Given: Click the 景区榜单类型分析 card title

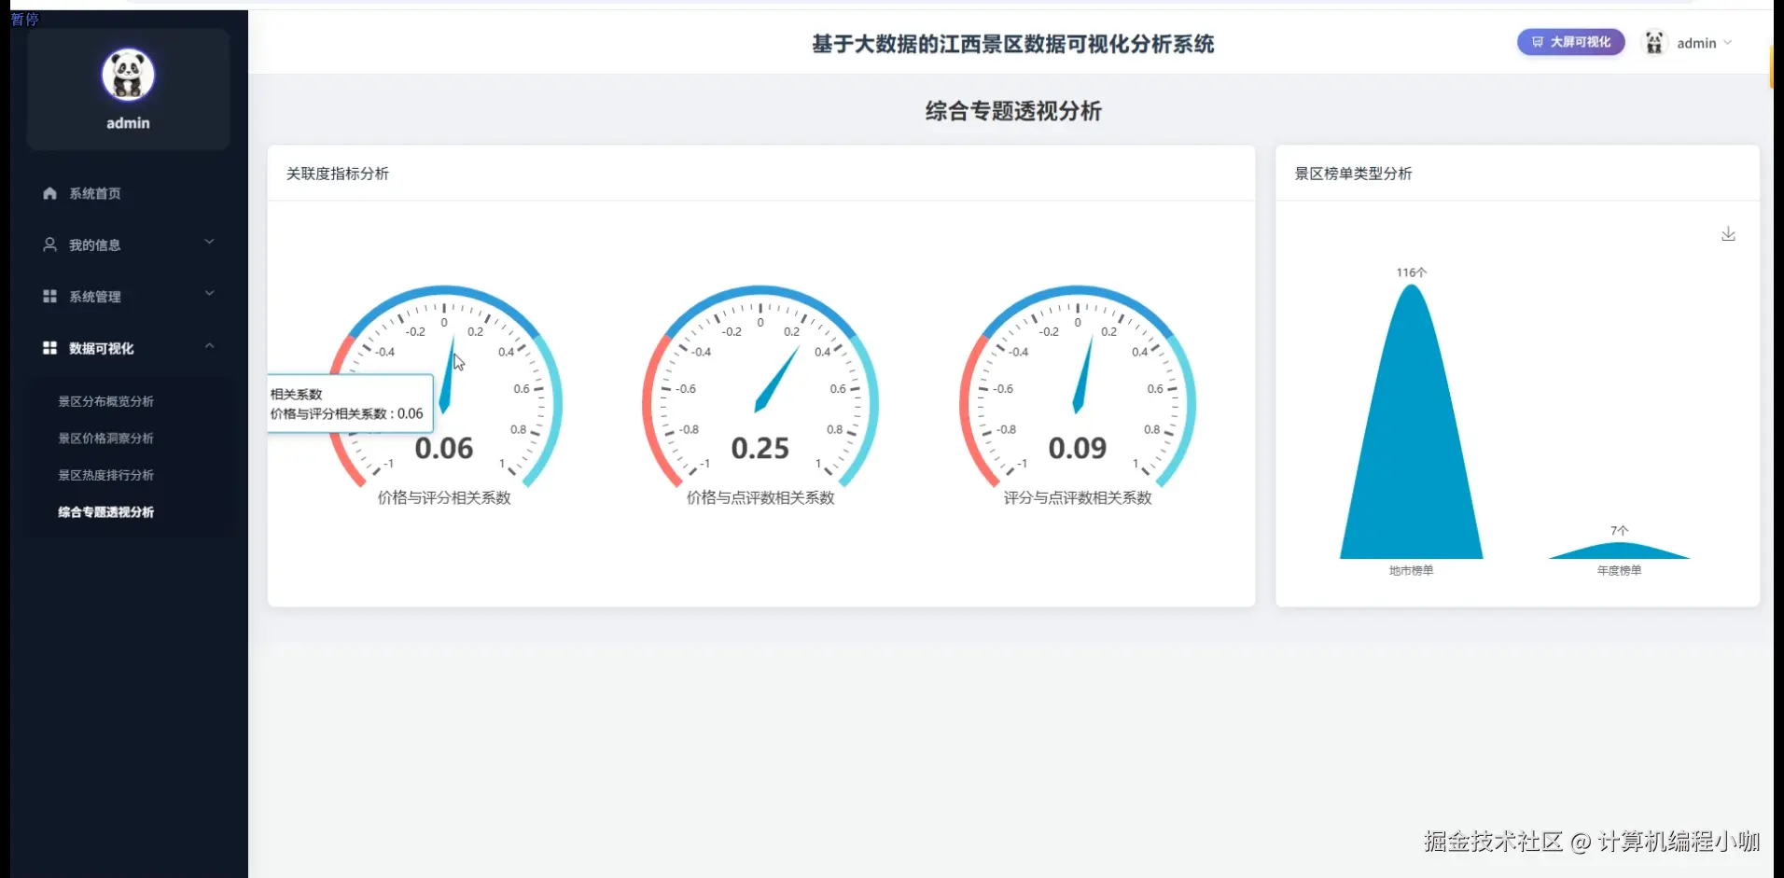Looking at the screenshot, I should 1353,174.
